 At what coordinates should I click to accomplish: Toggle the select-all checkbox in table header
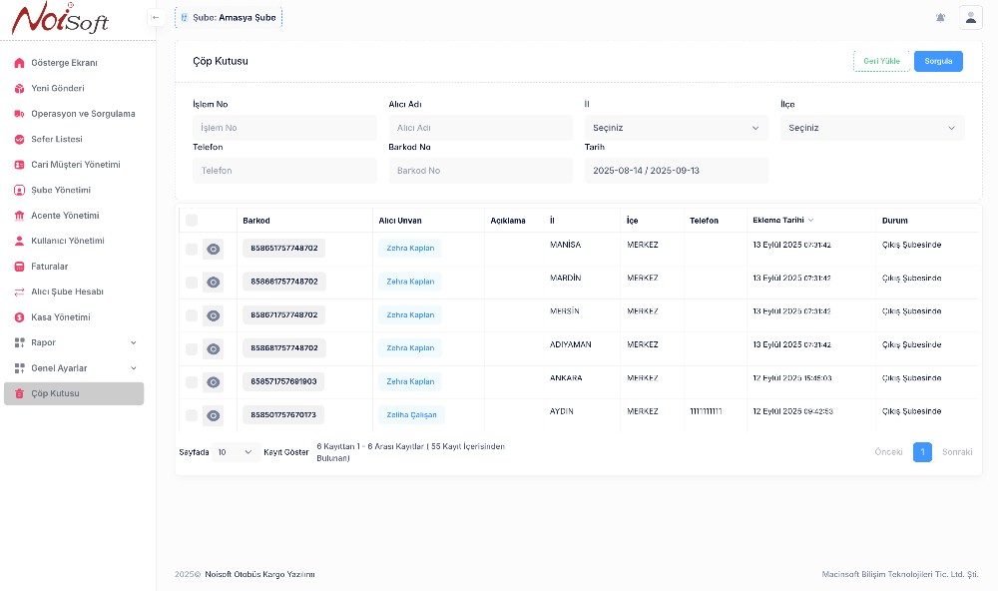[192, 221]
